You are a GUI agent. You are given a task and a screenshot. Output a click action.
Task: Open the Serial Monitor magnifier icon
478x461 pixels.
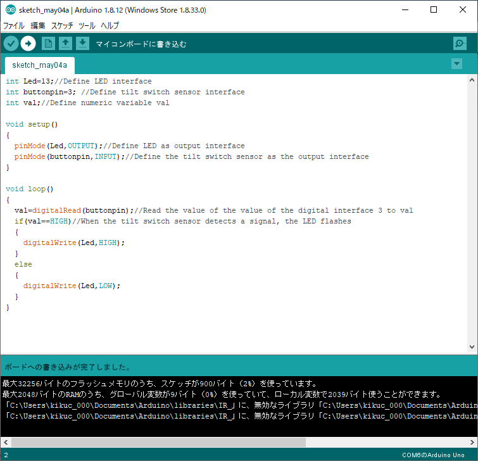pyautogui.click(x=460, y=43)
